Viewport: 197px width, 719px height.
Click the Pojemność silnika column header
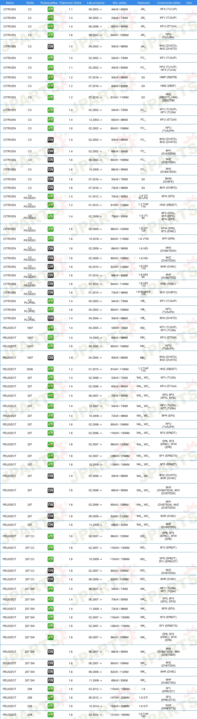tap(70, 3)
